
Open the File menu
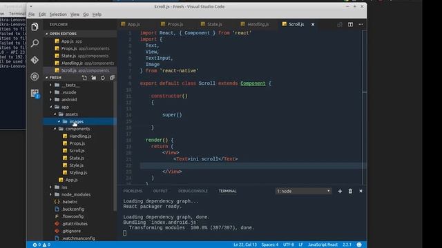click(32, 14)
